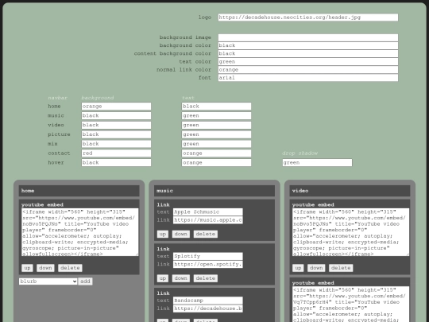Screen dimensions: 429x322
Task: Click navbar picture text color field
Action: [x=216, y=134]
